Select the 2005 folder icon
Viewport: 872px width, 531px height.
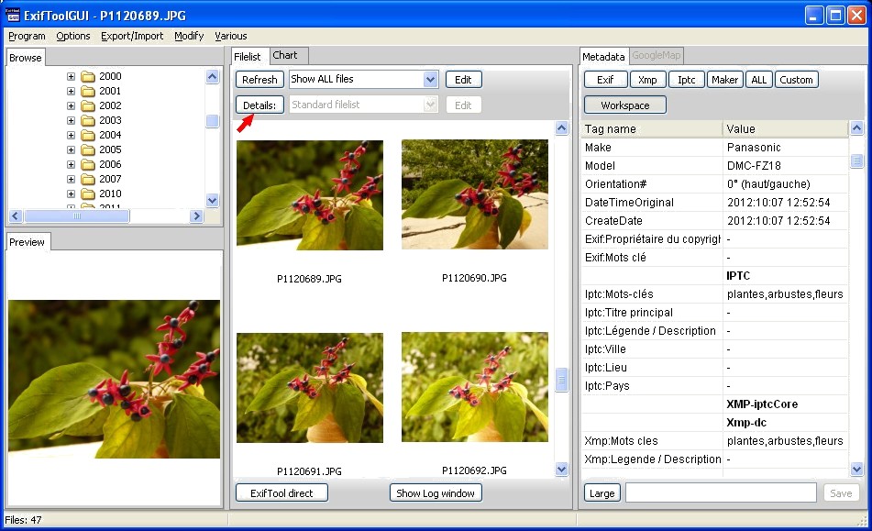tap(88, 149)
